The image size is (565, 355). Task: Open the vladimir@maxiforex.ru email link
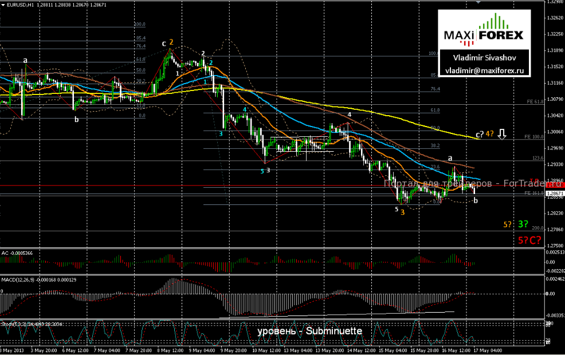485,71
